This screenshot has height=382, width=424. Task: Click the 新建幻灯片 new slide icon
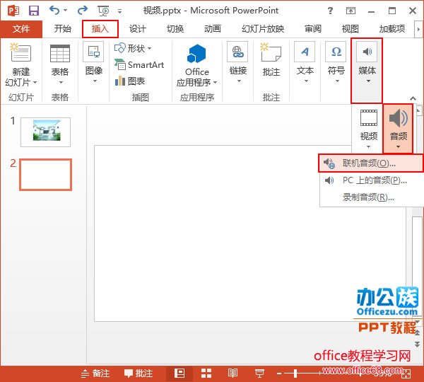pyautogui.click(x=20, y=52)
